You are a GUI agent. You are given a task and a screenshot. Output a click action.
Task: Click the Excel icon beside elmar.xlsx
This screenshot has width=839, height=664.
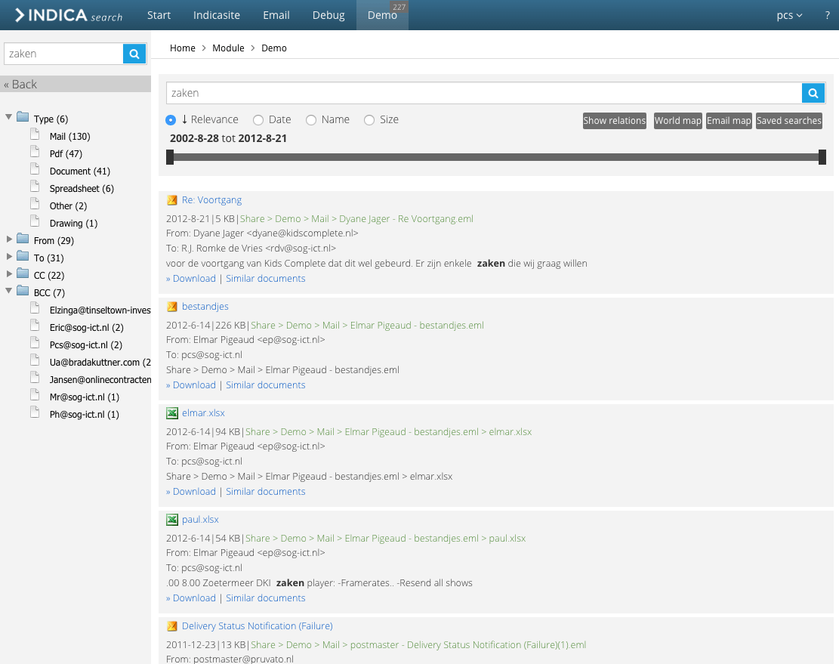(172, 413)
